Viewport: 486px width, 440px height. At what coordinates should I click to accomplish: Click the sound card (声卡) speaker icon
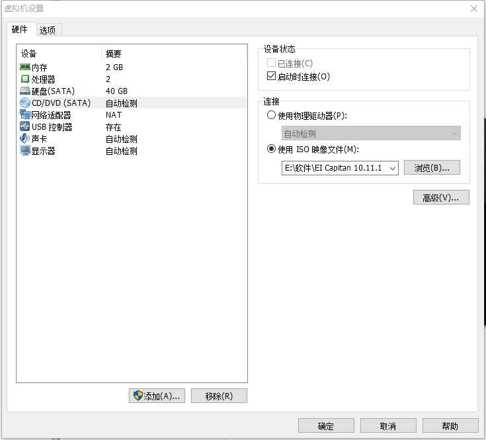coord(25,138)
